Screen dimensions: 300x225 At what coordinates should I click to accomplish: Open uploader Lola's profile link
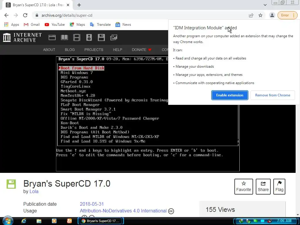34,192
